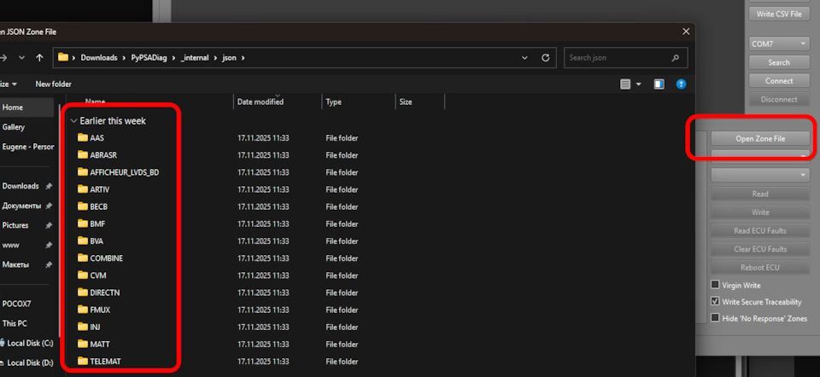
Task: Open the COM7 port dropdown
Action: coord(779,43)
